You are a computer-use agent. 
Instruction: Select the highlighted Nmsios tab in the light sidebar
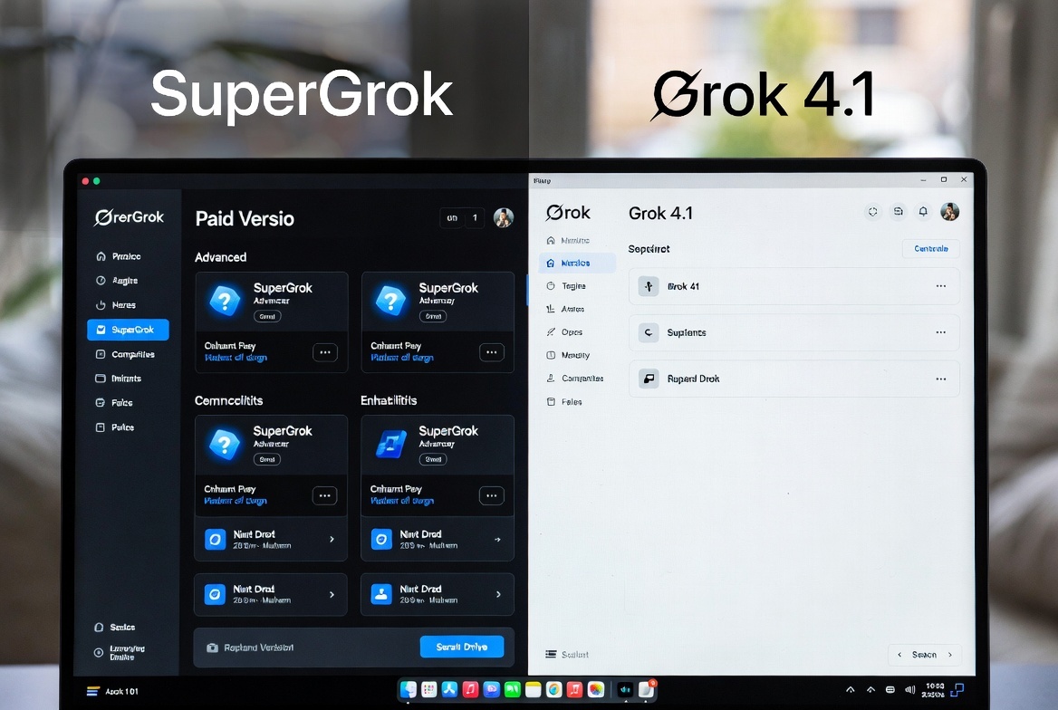pyautogui.click(x=577, y=264)
